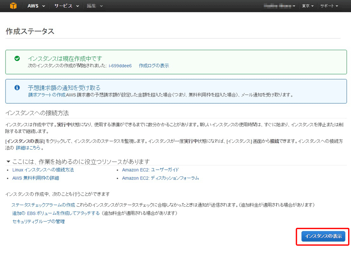
Task: Open the 作成ログの表示 link
Action: click(154, 66)
